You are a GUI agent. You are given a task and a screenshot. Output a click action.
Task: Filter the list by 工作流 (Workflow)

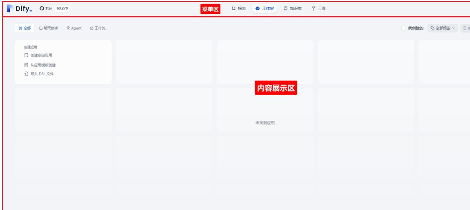tap(98, 28)
